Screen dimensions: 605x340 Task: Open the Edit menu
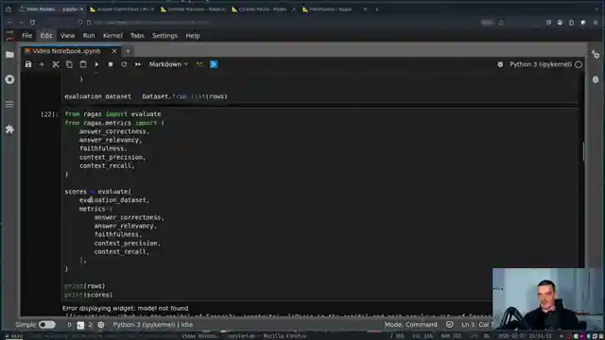(46, 36)
